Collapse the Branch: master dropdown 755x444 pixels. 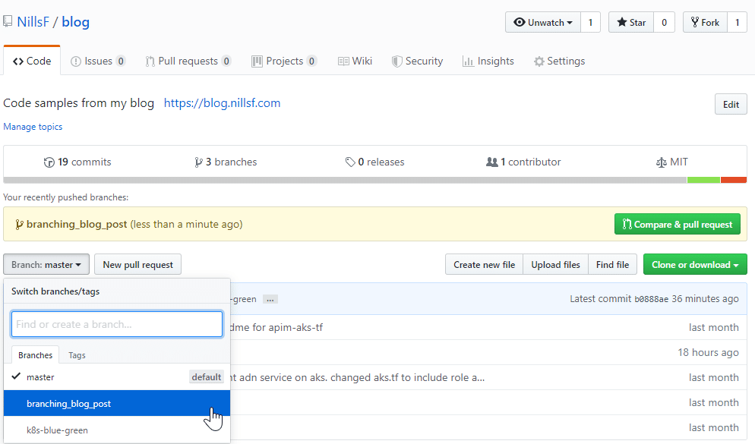click(46, 265)
